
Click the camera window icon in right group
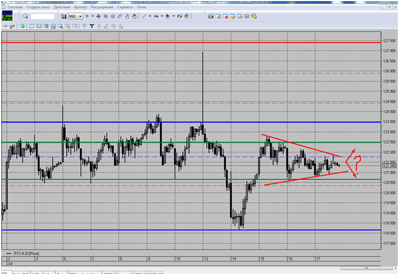click(211, 16)
